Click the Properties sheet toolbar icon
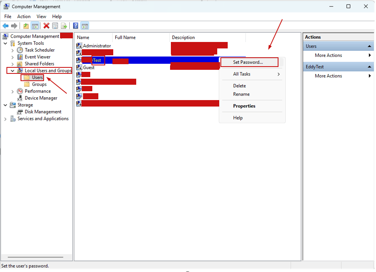376x272 pixels. [55, 26]
